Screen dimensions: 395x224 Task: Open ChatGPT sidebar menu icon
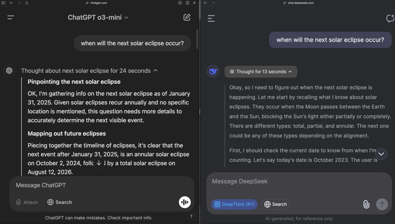coord(11,18)
